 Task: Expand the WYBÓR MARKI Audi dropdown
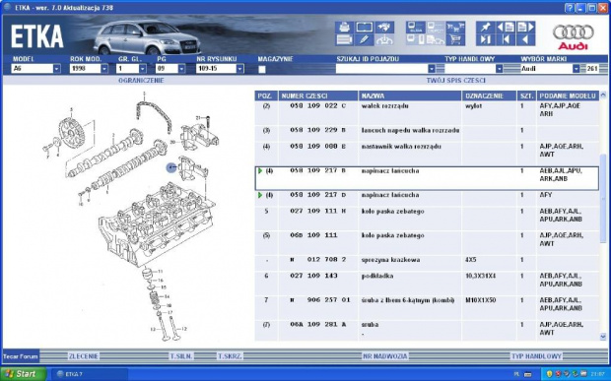pyautogui.click(x=576, y=69)
